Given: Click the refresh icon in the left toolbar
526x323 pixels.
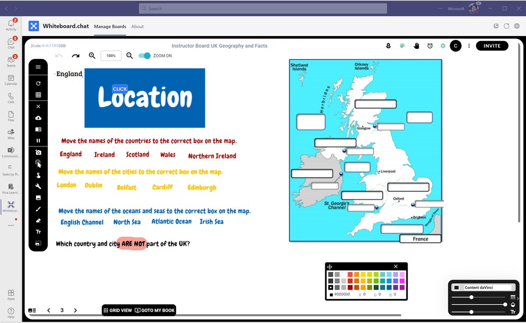Looking at the screenshot, I should tap(38, 83).
